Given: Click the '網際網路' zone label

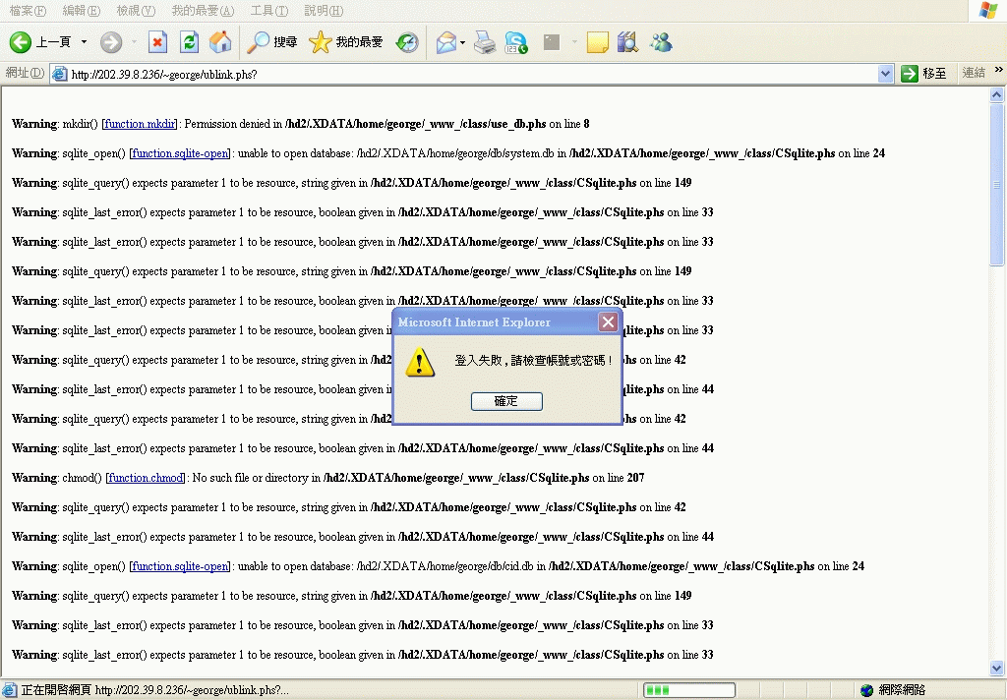Looking at the screenshot, I should click(x=903, y=690).
